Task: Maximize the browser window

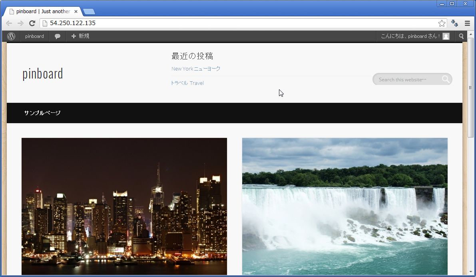Action: click(452, 4)
